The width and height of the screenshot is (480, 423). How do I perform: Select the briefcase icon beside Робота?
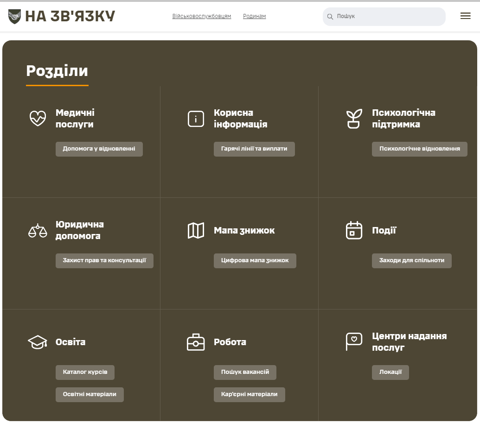tap(196, 341)
